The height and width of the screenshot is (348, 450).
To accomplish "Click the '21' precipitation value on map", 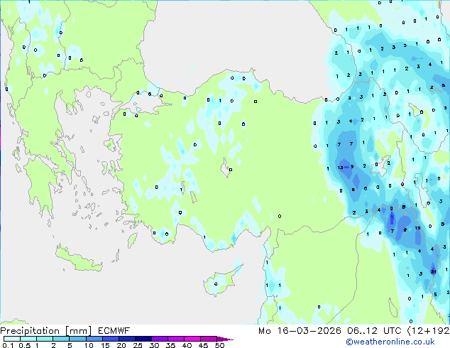I will 434,271.
